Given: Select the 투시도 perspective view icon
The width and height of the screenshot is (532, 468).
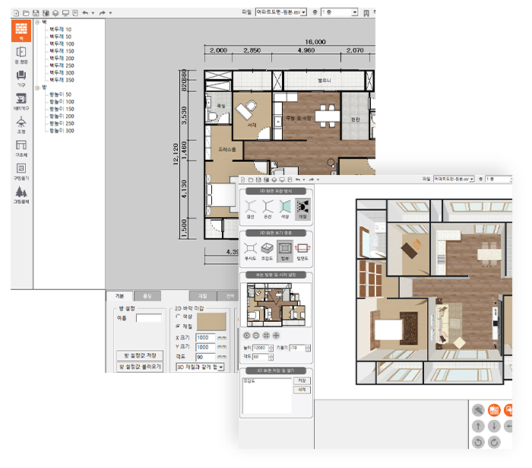Looking at the screenshot, I should (249, 250).
